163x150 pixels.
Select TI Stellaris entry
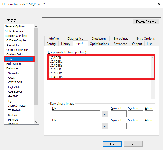click(x=14, y=110)
